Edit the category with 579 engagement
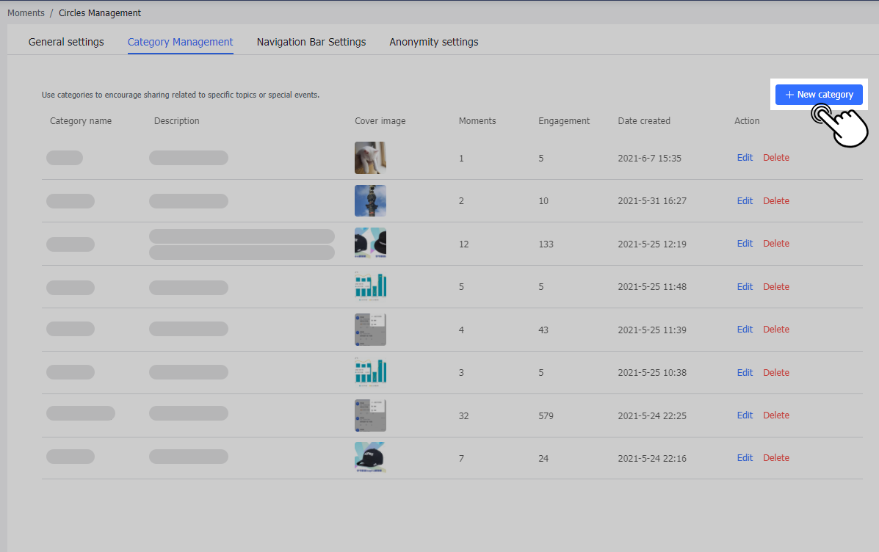This screenshot has width=879, height=552. [x=745, y=415]
